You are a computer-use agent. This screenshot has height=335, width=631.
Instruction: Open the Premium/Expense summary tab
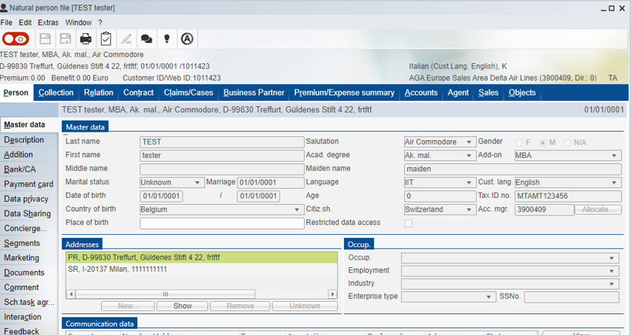click(344, 92)
